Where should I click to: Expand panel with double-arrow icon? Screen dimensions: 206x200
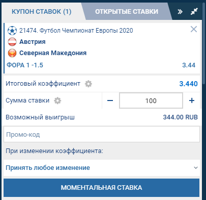pos(180,12)
